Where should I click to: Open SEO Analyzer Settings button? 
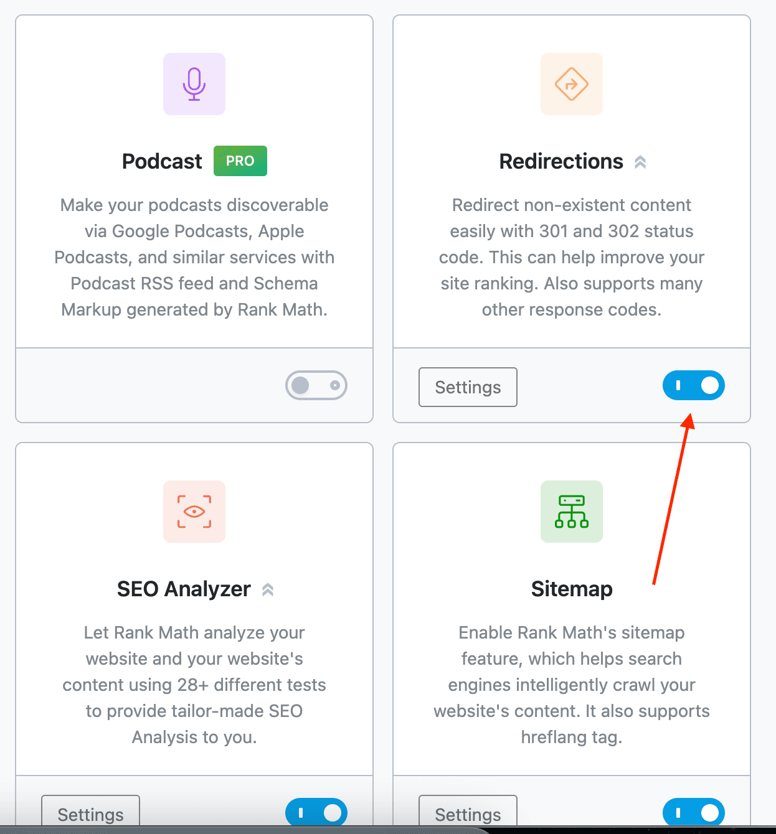pyautogui.click(x=91, y=813)
